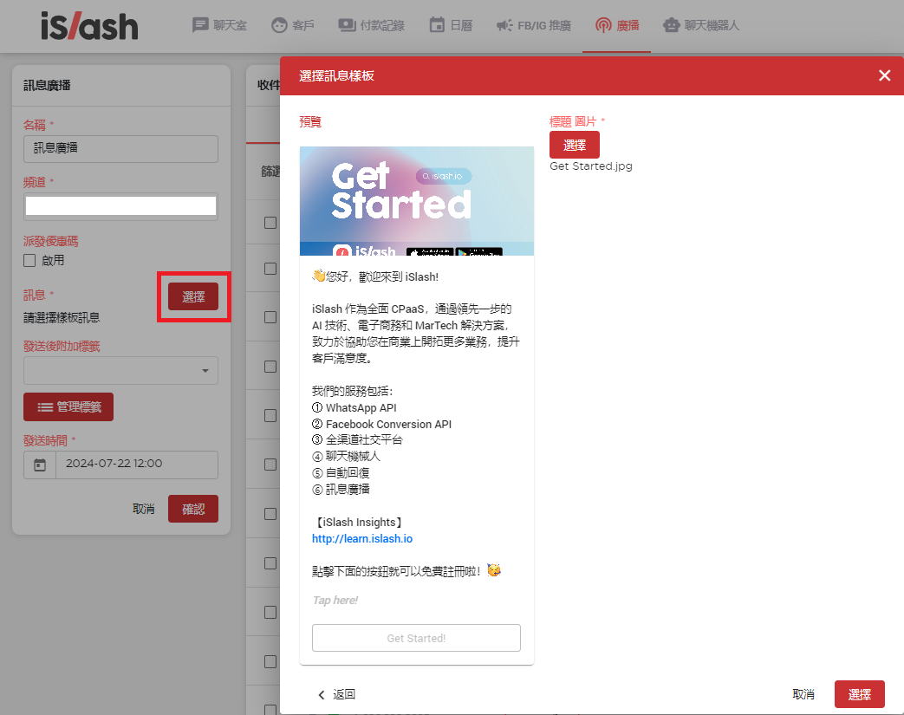Click the 客戶 customer face icon
Image resolution: width=904 pixels, height=715 pixels.
click(279, 25)
